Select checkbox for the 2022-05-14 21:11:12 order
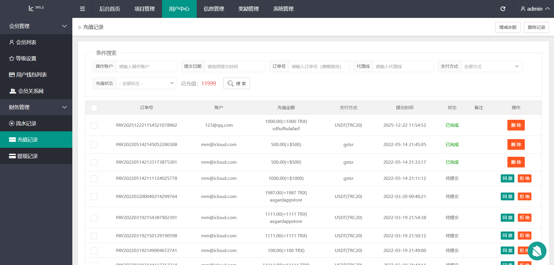Viewport: 554px width, 265px height. (94, 179)
